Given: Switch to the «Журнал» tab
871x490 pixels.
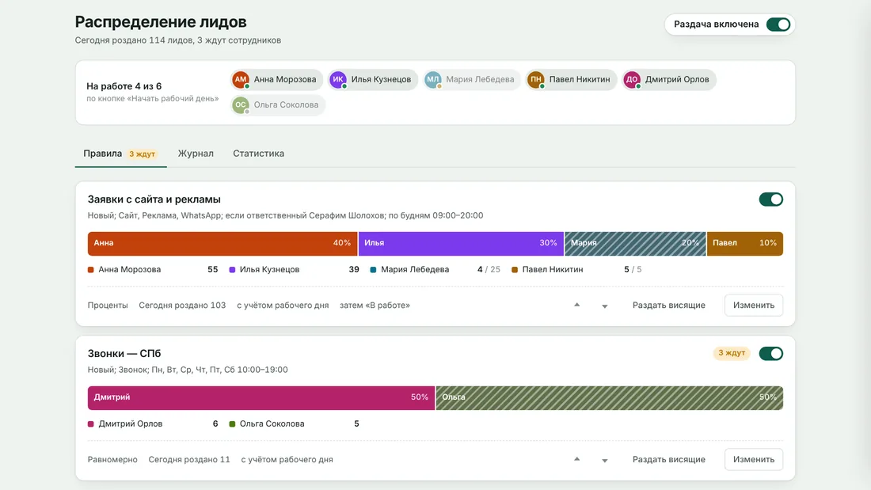Looking at the screenshot, I should coord(196,154).
